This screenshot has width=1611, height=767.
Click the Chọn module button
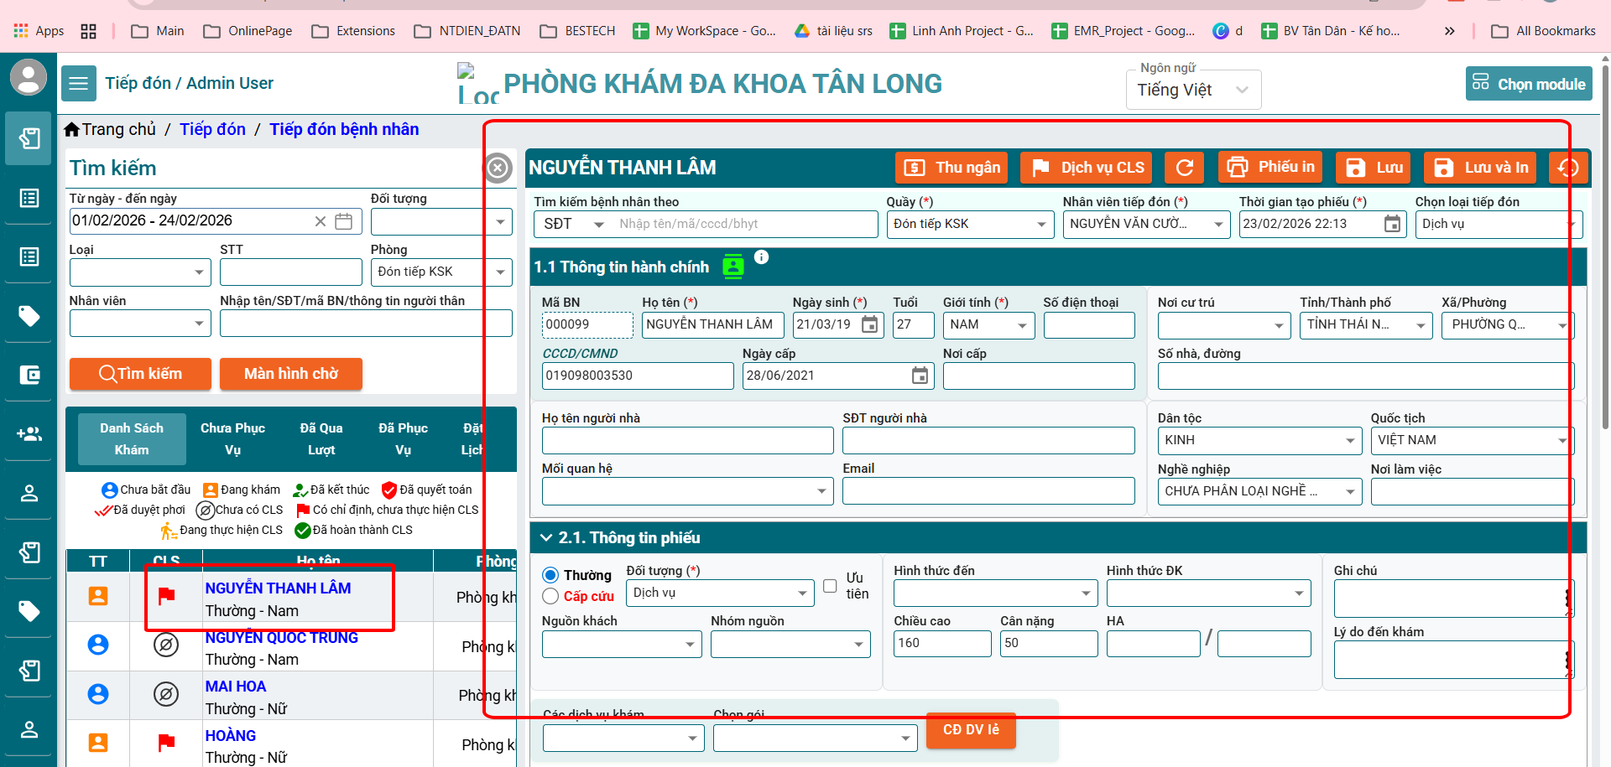coord(1529,84)
